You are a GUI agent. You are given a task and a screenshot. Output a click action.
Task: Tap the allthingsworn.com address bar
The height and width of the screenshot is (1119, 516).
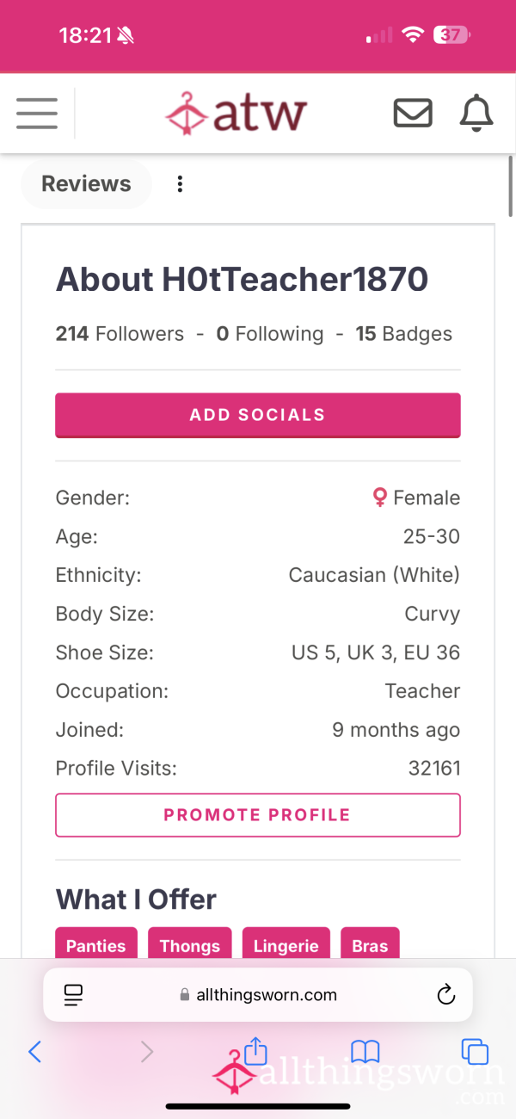pyautogui.click(x=258, y=995)
